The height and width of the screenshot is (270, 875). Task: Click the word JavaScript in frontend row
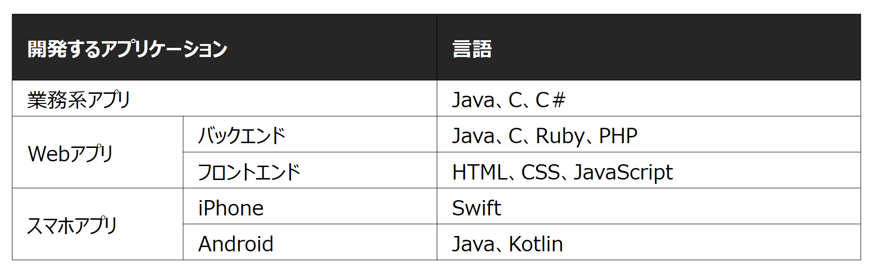pyautogui.click(x=623, y=173)
